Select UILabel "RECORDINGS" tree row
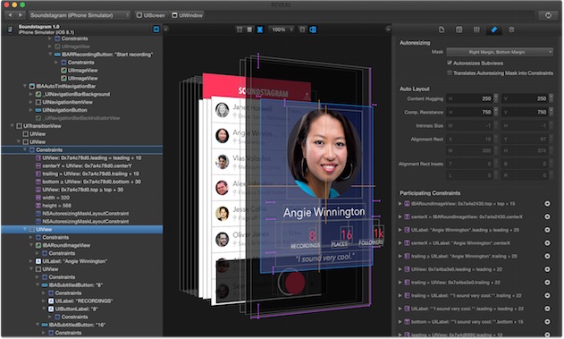 (x=81, y=301)
